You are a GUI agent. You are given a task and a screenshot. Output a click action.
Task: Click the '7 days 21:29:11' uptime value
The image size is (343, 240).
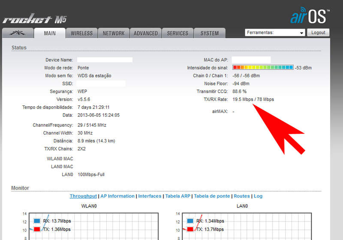point(93,107)
